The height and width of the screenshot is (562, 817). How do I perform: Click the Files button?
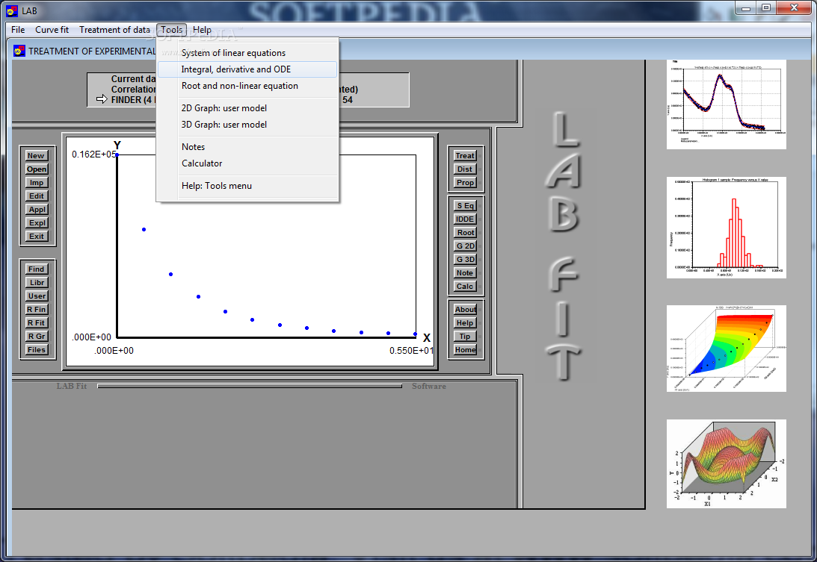(37, 350)
